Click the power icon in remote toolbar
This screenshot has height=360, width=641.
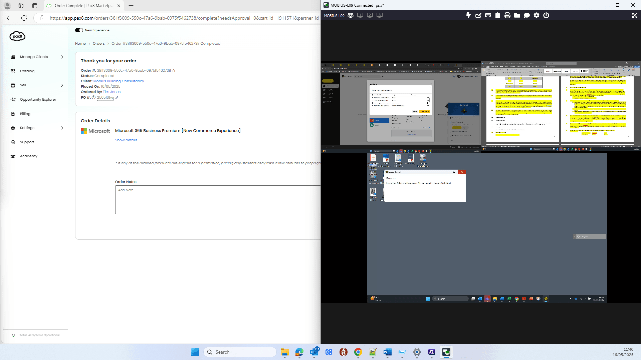tap(546, 15)
